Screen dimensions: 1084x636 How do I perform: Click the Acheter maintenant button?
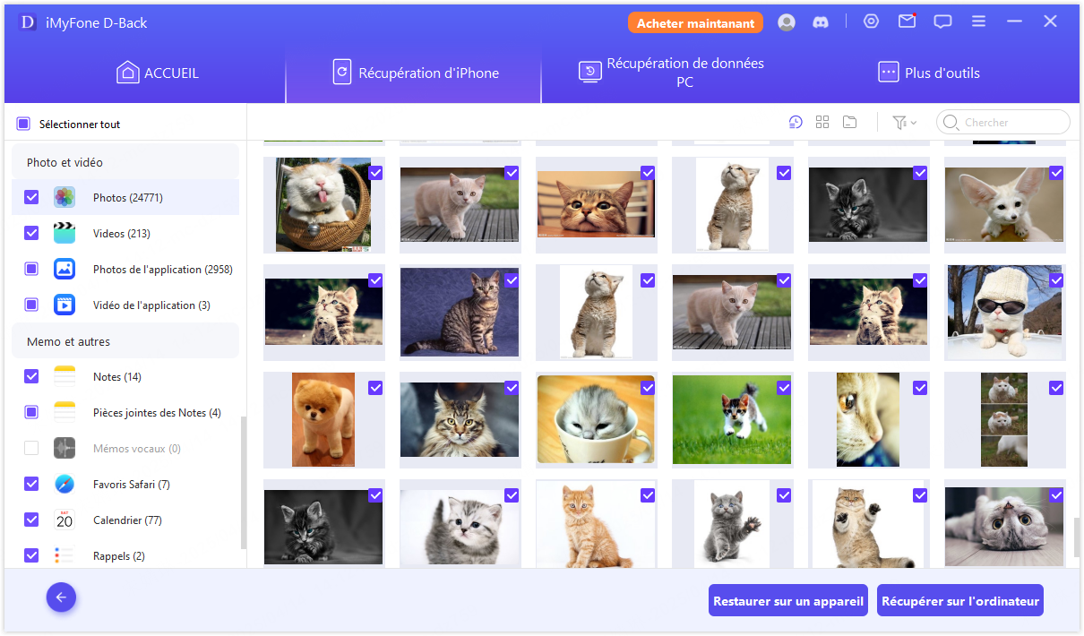click(695, 23)
